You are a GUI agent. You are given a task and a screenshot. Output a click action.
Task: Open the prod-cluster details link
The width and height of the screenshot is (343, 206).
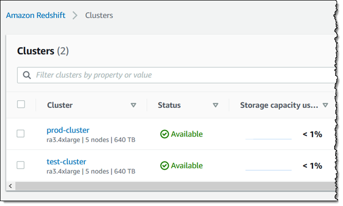click(x=68, y=130)
